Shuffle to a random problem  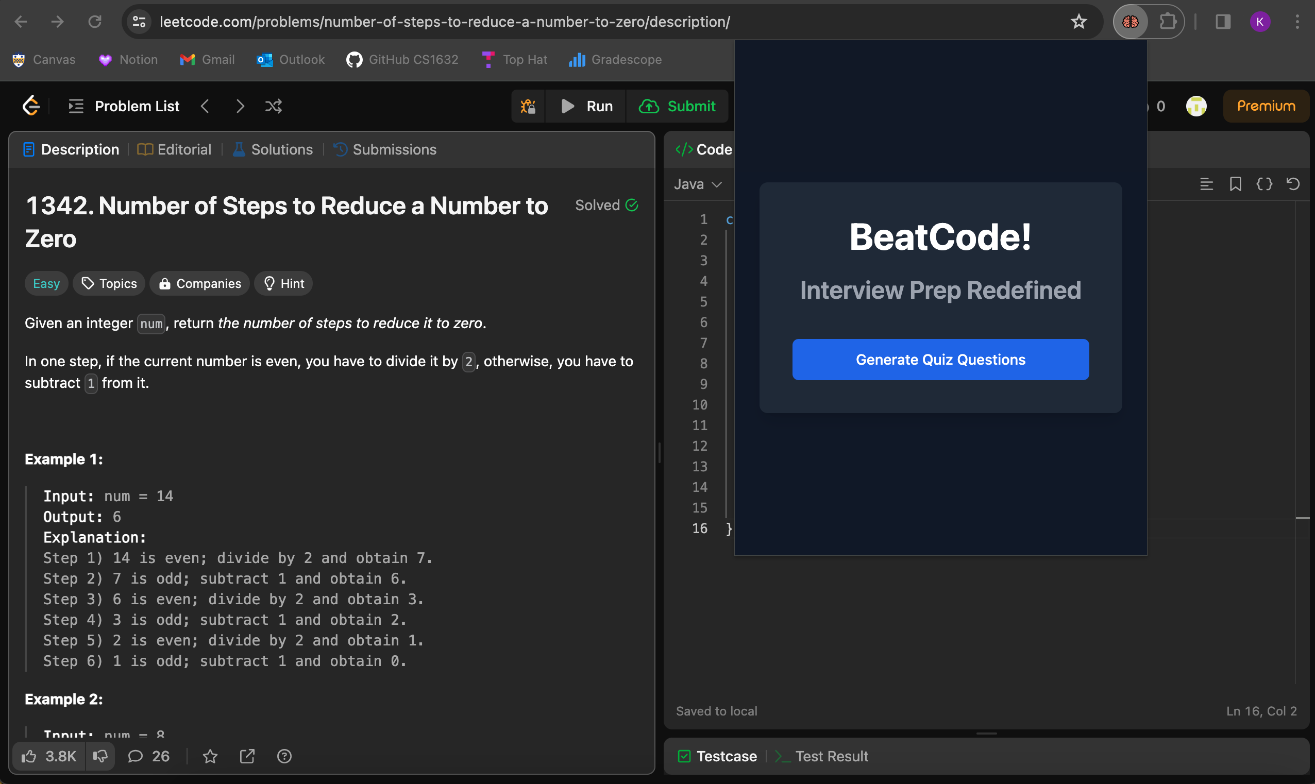pyautogui.click(x=273, y=106)
